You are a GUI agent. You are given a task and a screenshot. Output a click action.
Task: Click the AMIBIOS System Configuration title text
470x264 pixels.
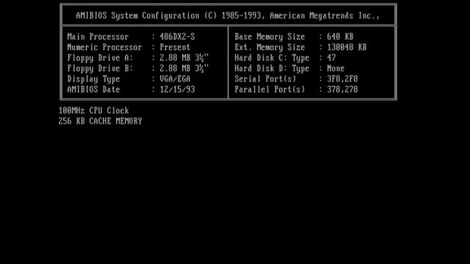(x=228, y=15)
